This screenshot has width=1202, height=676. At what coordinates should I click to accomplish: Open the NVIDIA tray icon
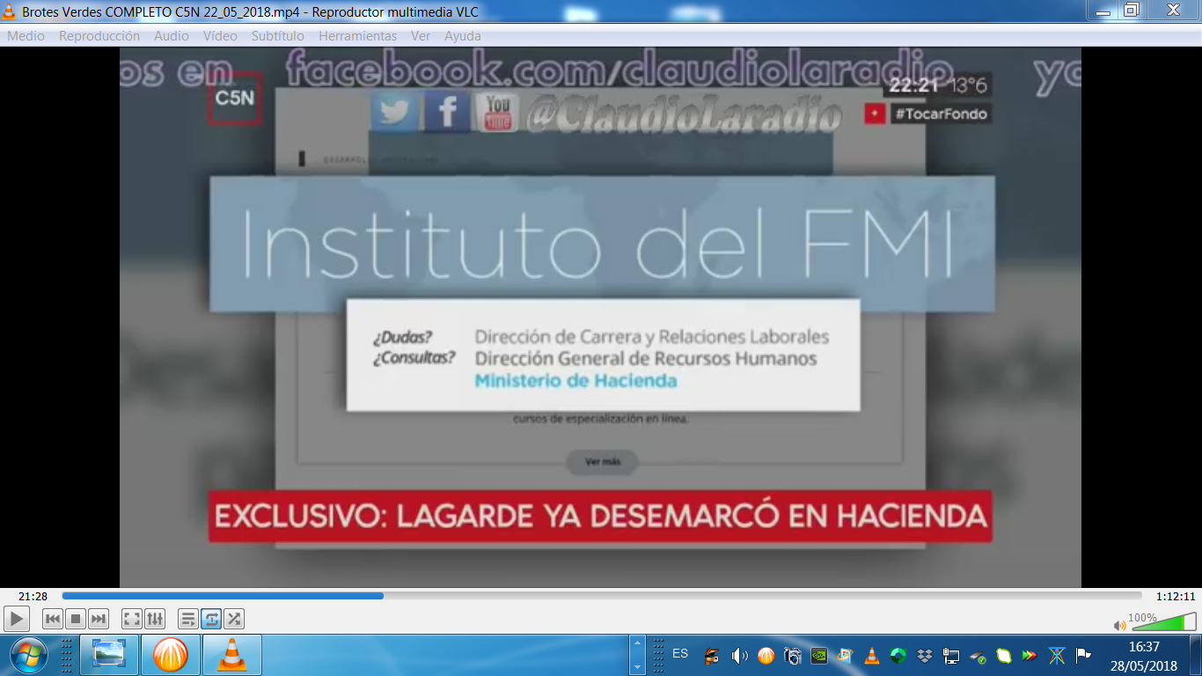(818, 656)
